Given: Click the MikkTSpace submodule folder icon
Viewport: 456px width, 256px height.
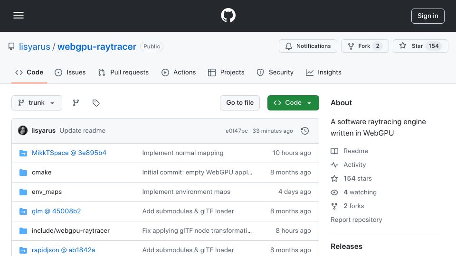Looking at the screenshot, I should pos(23,153).
